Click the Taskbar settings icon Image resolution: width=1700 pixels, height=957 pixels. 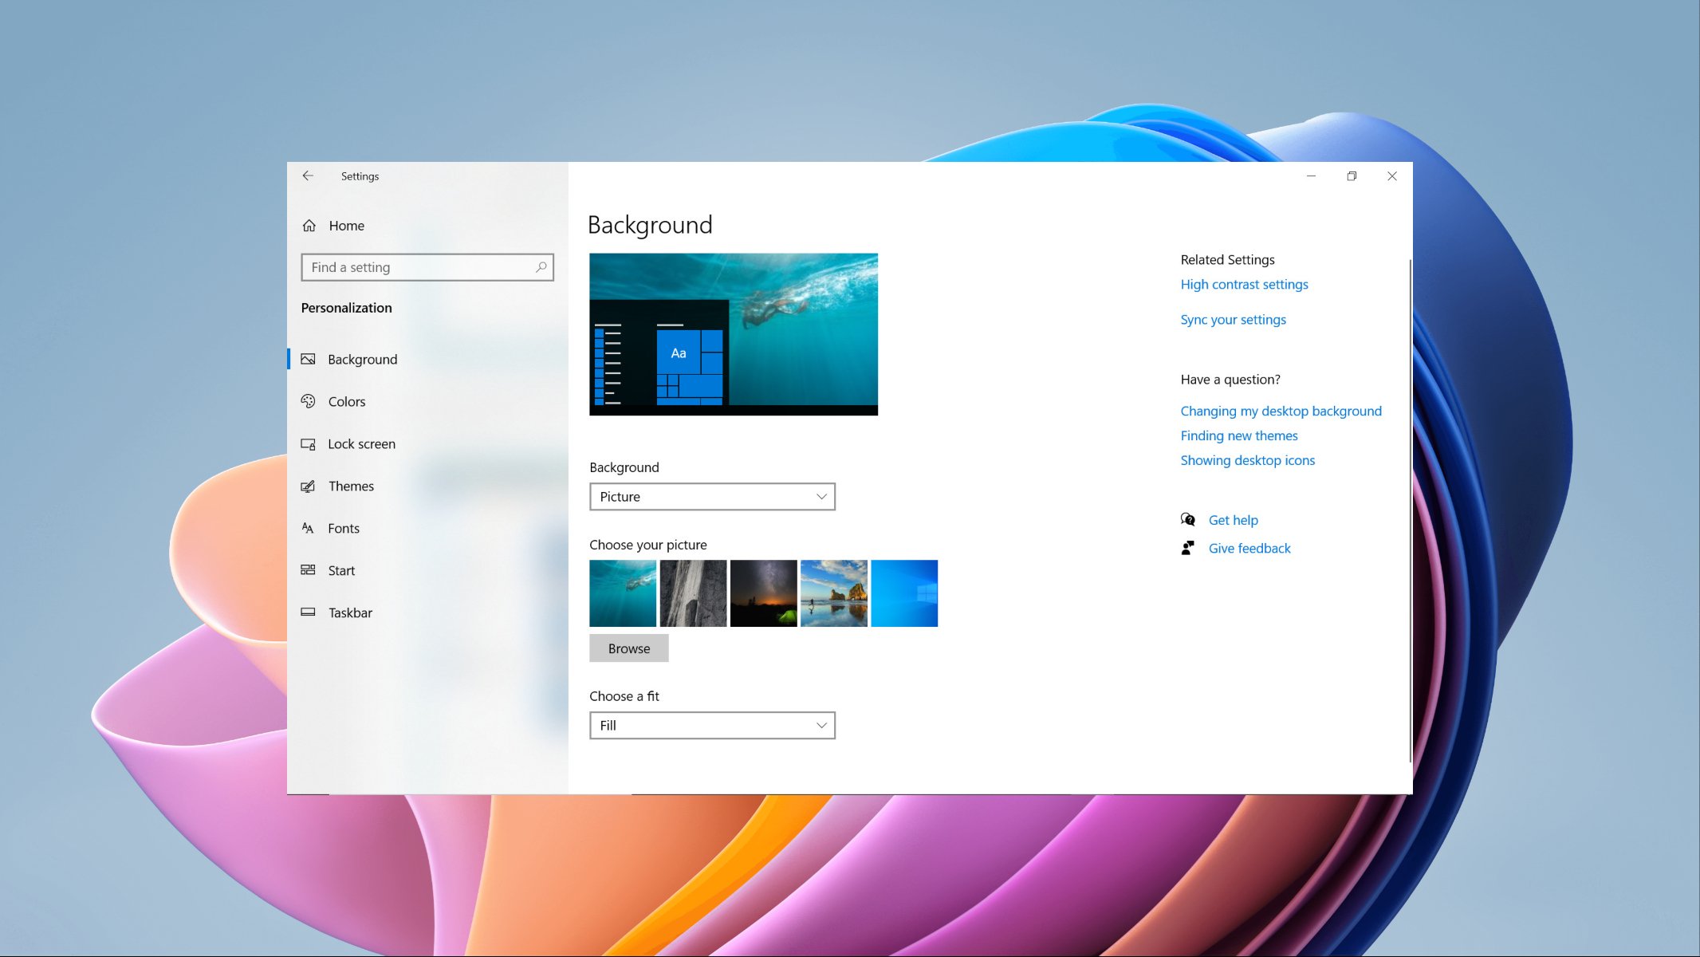point(307,612)
